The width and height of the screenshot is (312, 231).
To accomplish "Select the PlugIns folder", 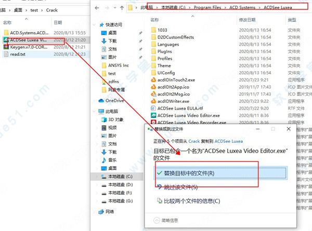I will pyautogui.click(x=164, y=51).
